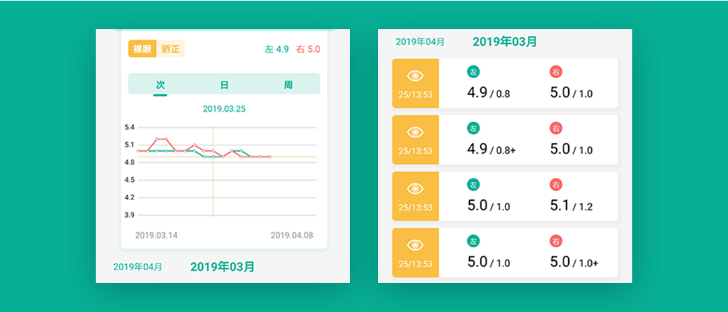Image resolution: width=728 pixels, height=312 pixels.
Task: Choose 2019年03月 above the record list
Action: pos(505,42)
